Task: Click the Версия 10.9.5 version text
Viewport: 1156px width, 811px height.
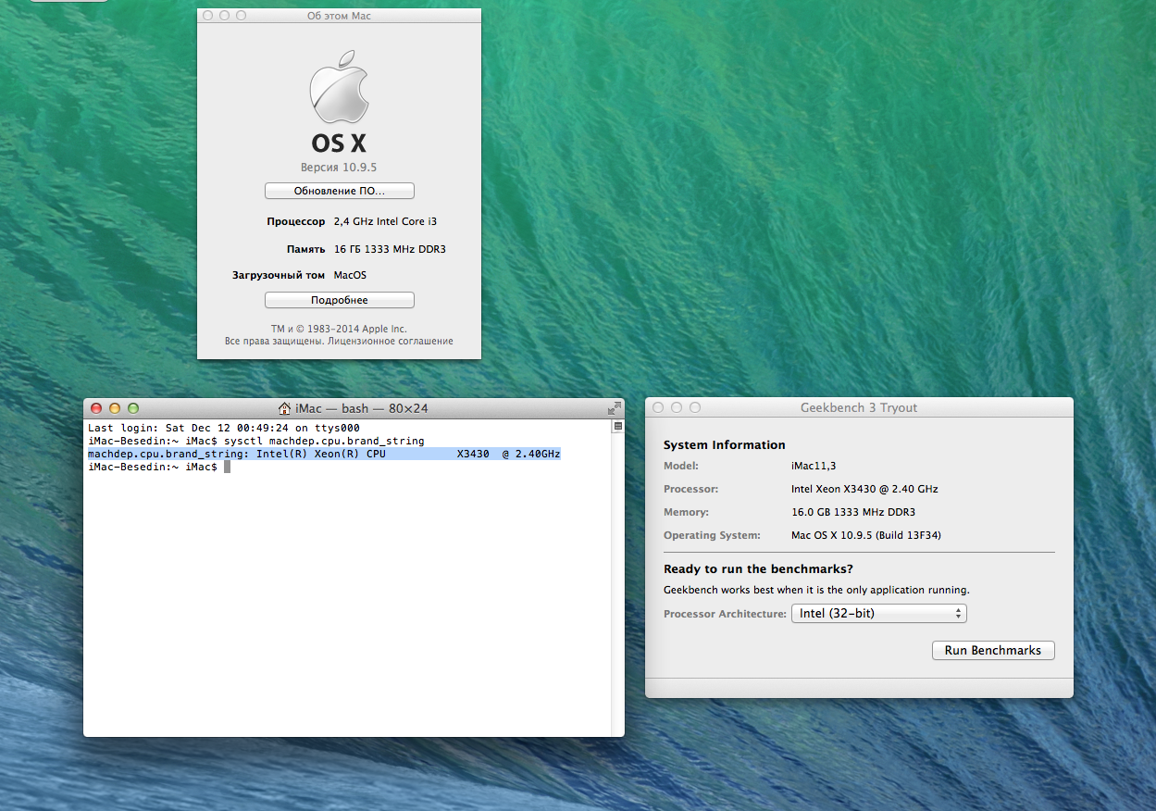Action: 339,168
